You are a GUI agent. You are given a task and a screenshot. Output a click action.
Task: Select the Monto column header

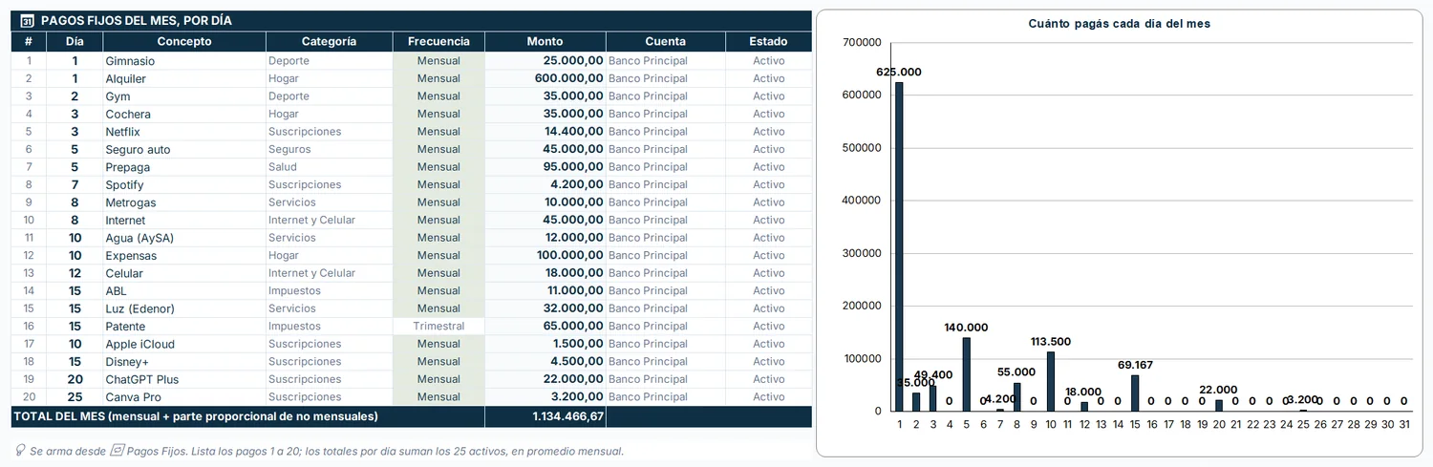(545, 41)
